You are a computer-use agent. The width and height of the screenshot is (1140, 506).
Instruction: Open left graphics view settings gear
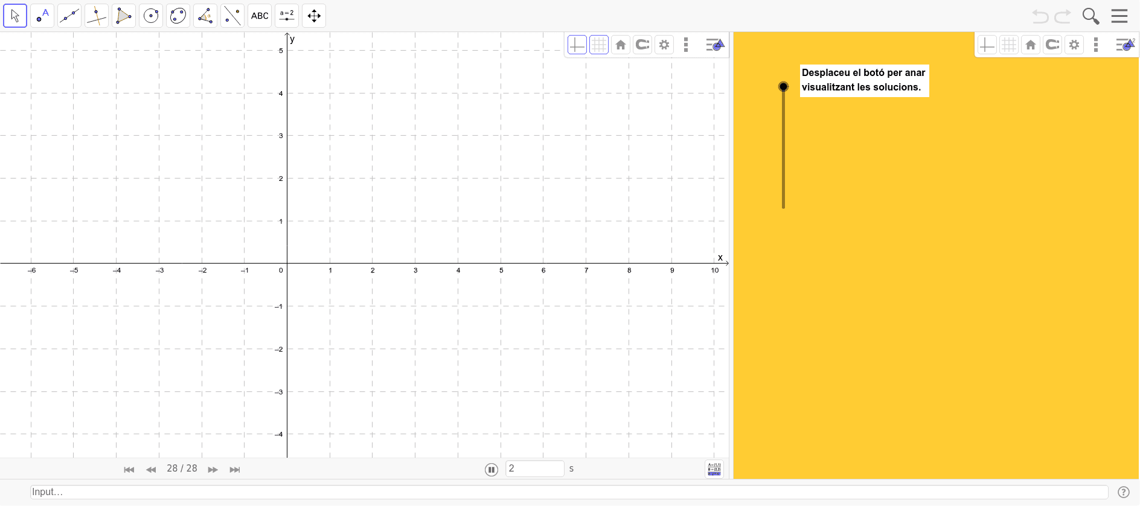click(x=664, y=45)
